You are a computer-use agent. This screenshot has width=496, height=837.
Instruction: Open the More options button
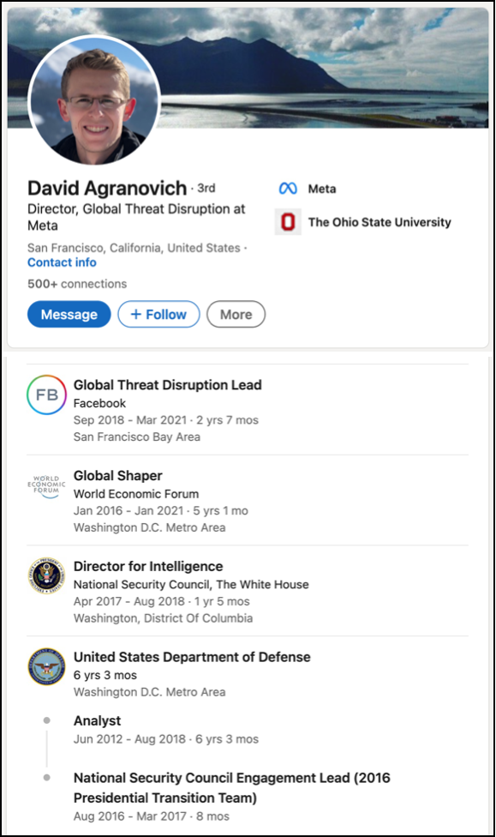coord(236,315)
